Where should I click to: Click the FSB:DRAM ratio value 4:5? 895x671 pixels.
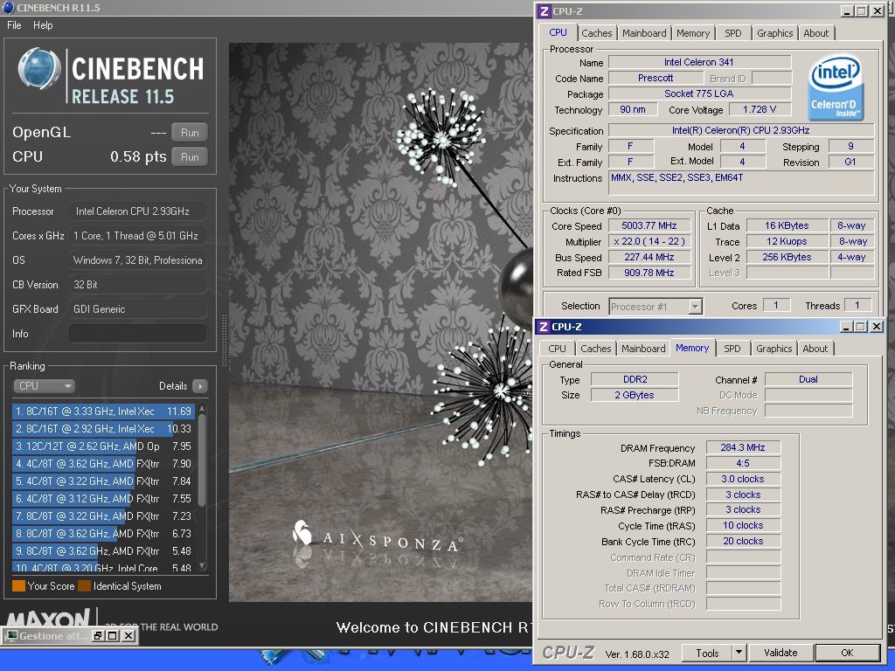743,463
